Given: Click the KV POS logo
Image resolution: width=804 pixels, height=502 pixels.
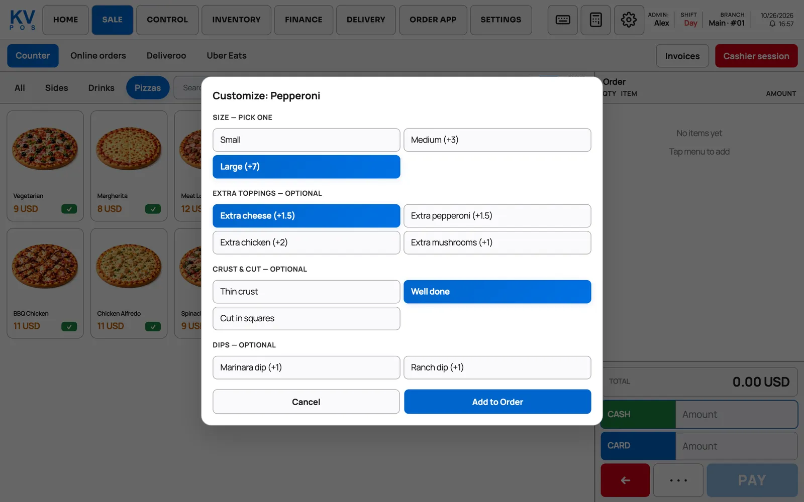Looking at the screenshot, I should pos(23,20).
